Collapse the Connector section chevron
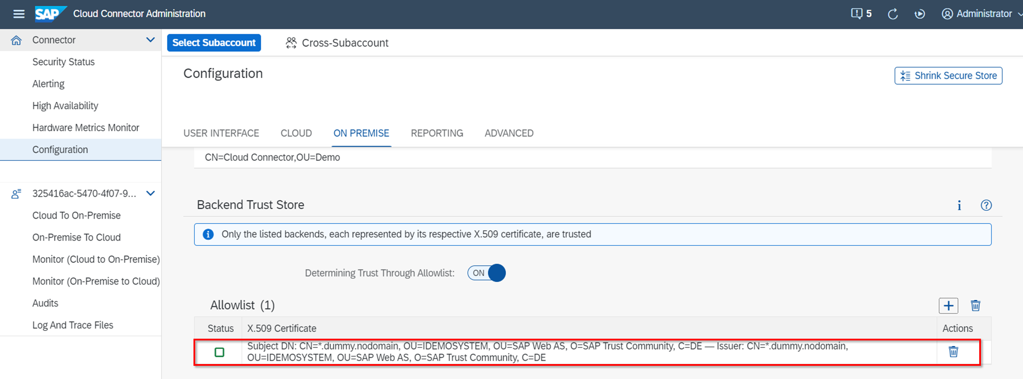The height and width of the screenshot is (379, 1023). (150, 40)
